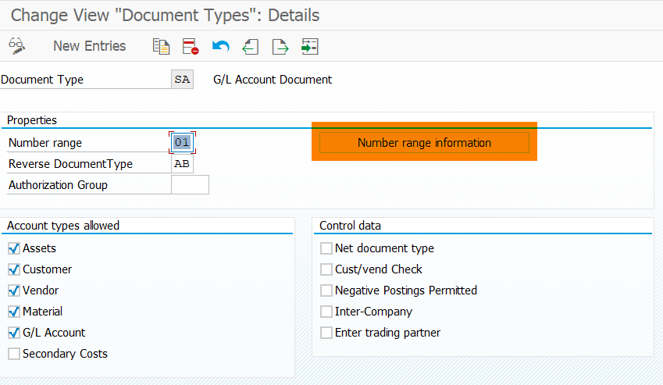Focus the Authorization Group input box
The height and width of the screenshot is (385, 663).
click(190, 185)
